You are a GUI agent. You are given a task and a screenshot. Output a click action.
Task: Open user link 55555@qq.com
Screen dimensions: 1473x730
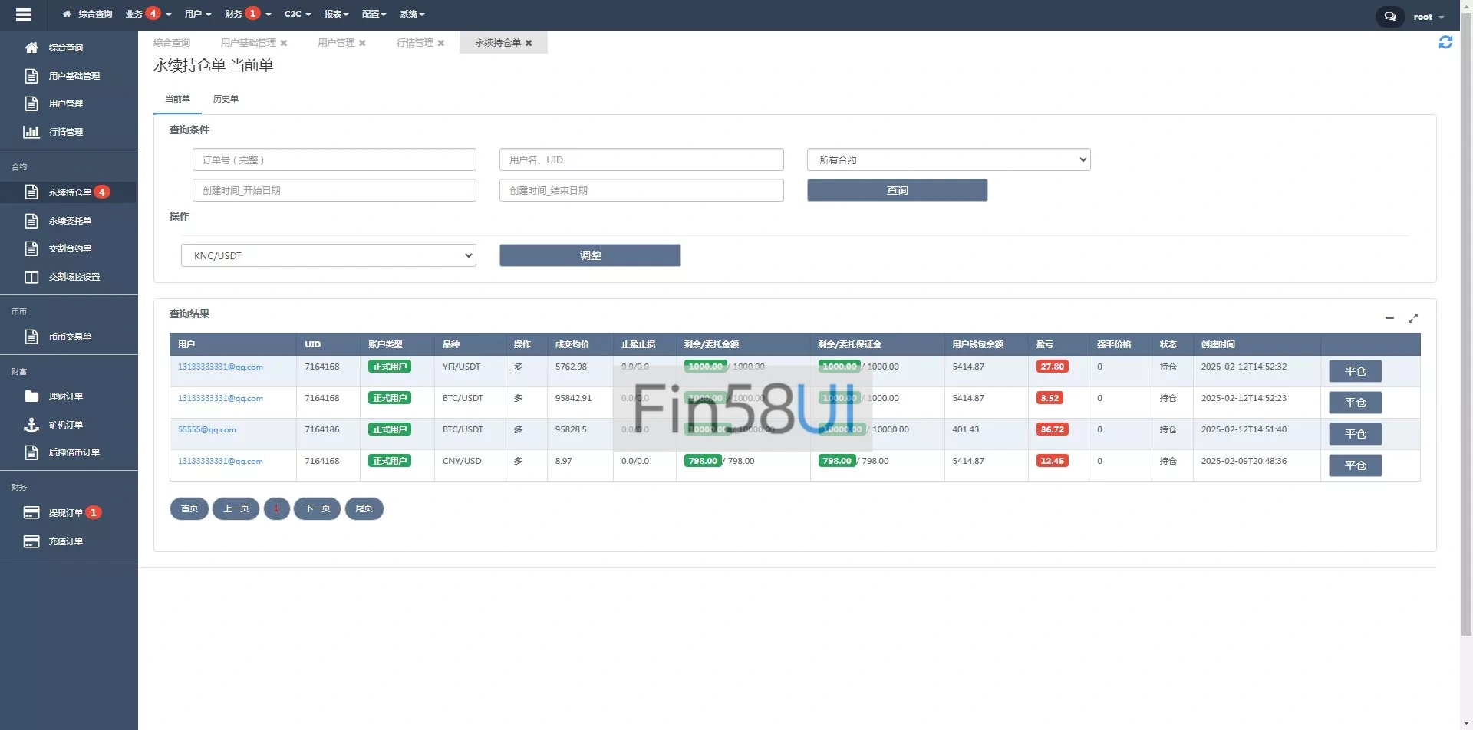(x=207, y=429)
